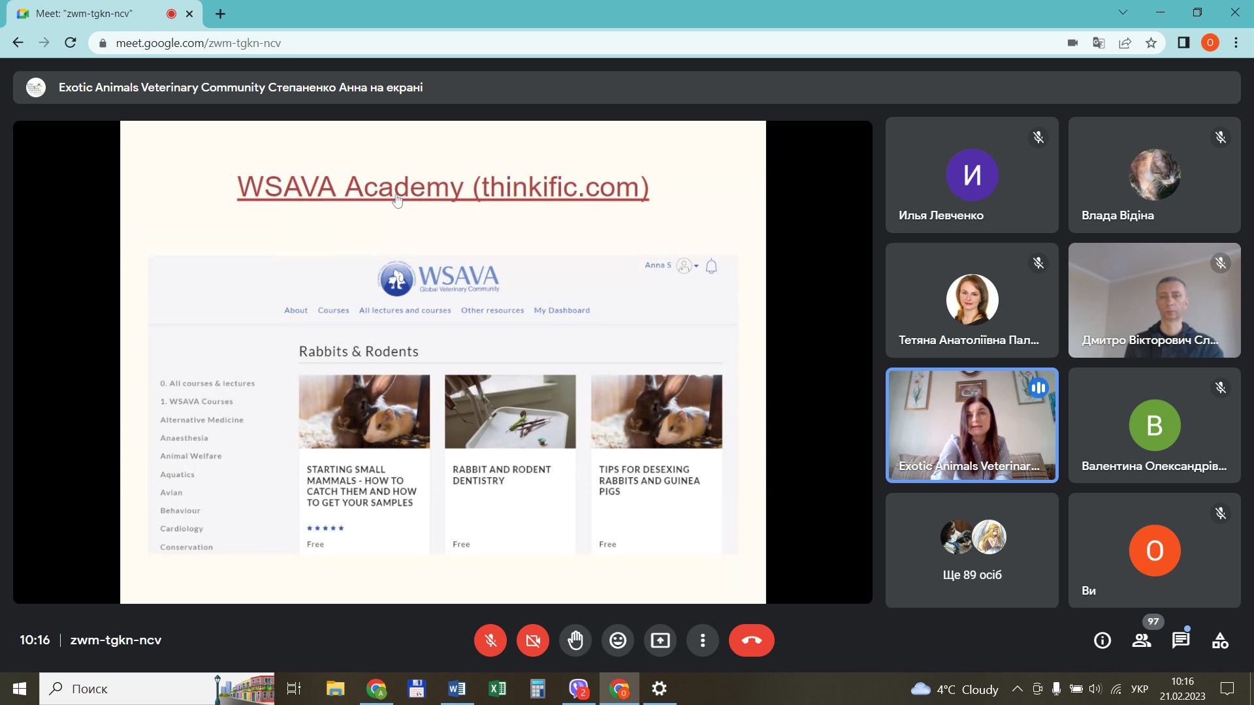The image size is (1254, 705).
Task: Go forward in browser
Action: coord(44,43)
